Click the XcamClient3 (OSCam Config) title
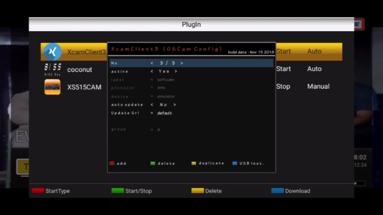Viewport: 383px width, 215px height. [166, 49]
